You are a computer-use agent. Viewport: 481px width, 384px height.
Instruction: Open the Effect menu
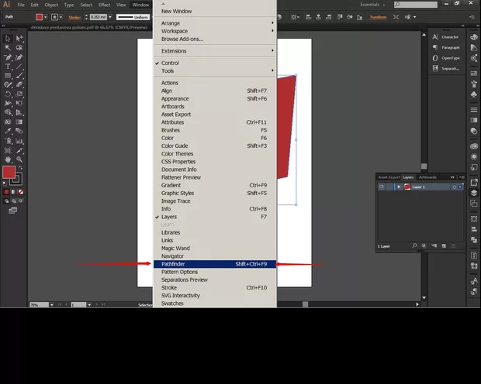(x=104, y=5)
